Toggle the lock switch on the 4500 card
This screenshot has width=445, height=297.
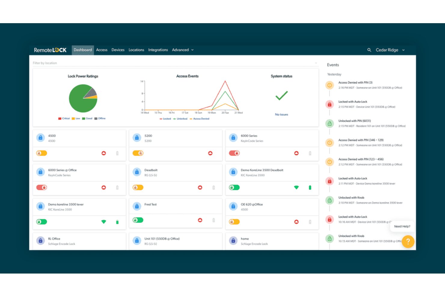coord(42,153)
